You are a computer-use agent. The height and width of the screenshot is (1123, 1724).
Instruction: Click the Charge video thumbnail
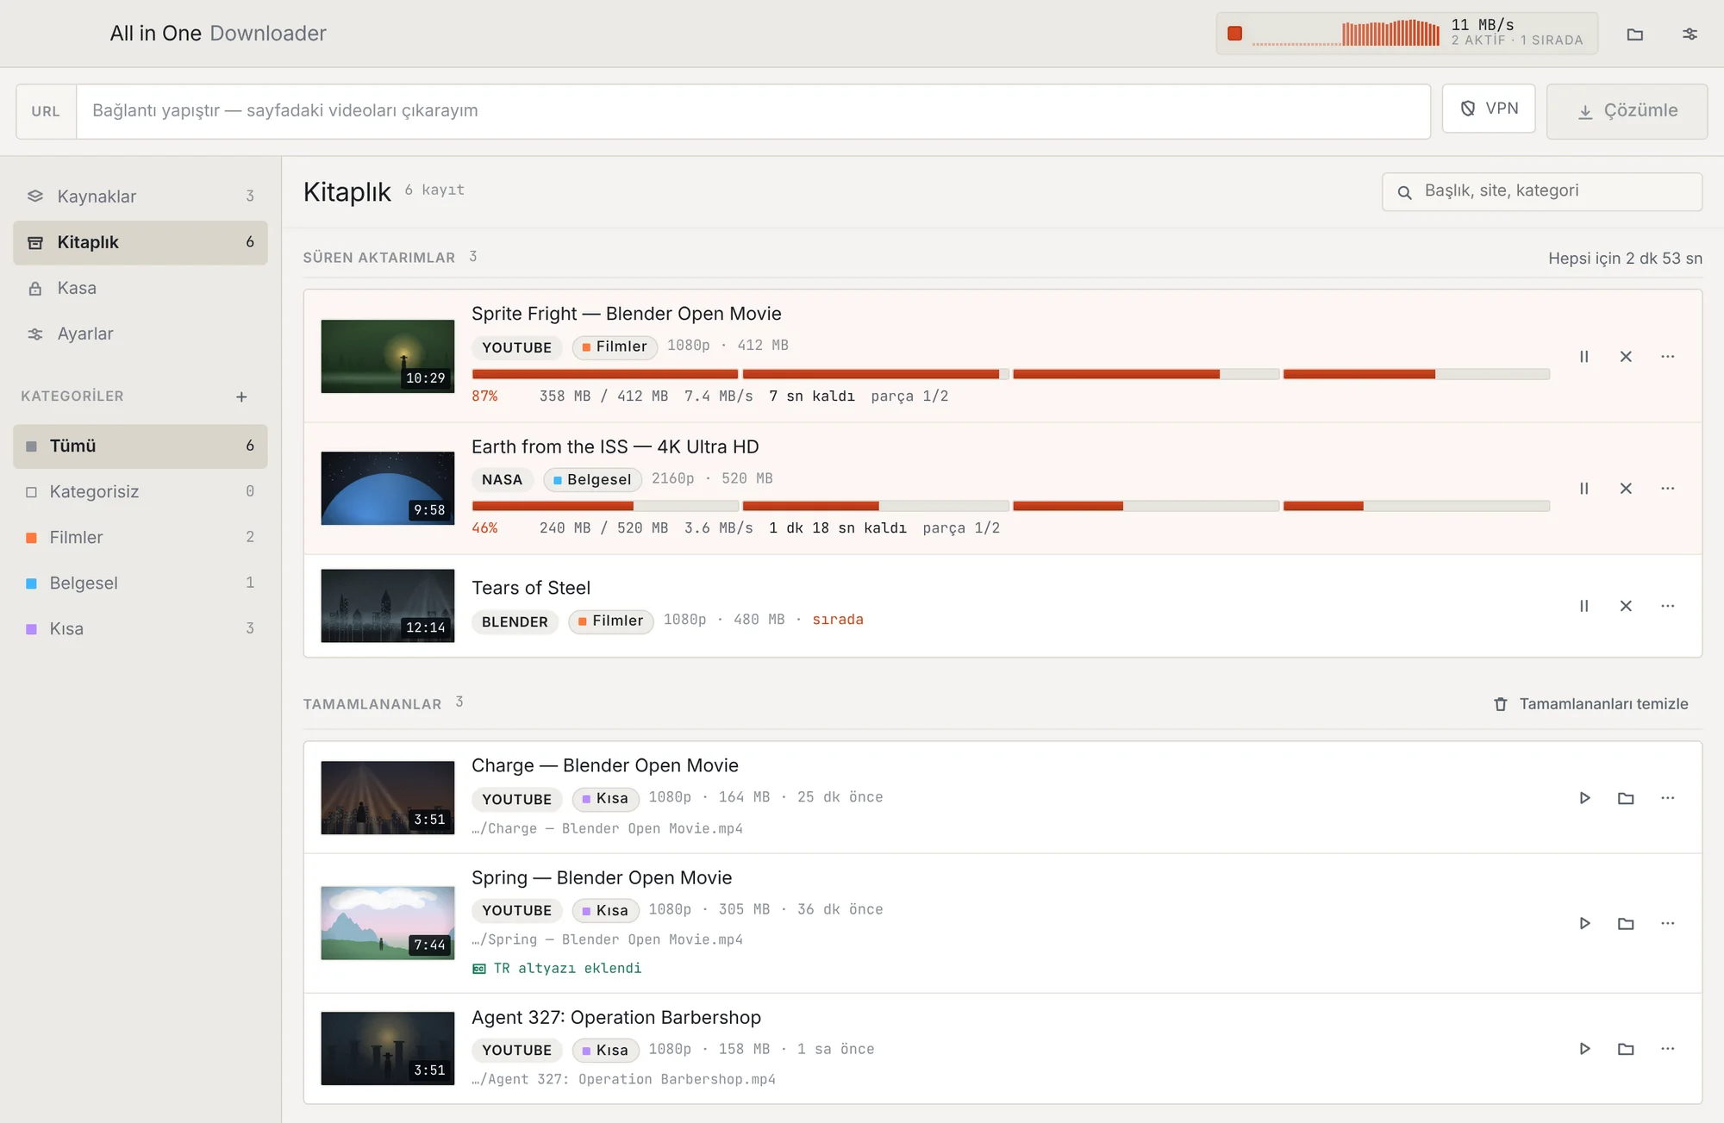[x=388, y=798]
